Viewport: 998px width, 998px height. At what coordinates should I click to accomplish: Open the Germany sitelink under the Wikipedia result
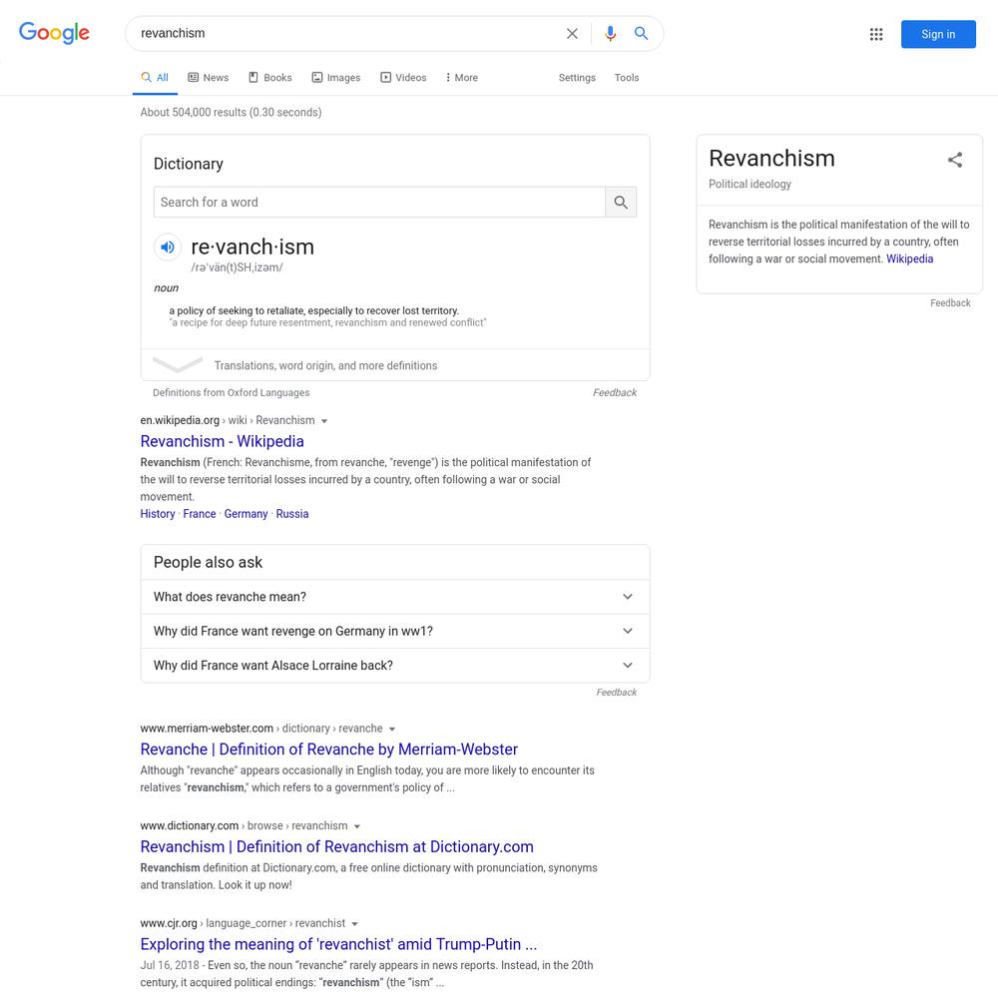[x=246, y=514]
